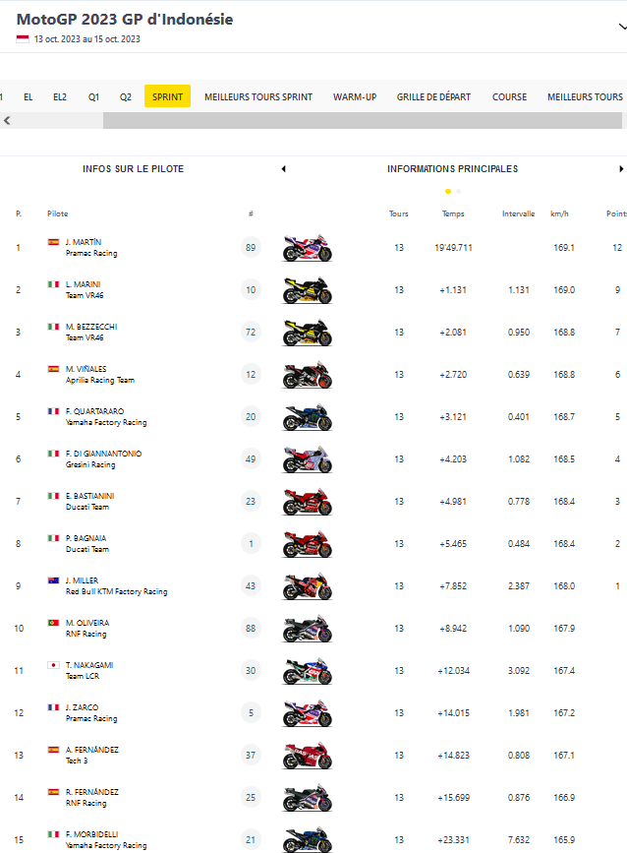Screen dimensions: 627x853
Task: Open L. Marini rider name link
Action: point(83,284)
